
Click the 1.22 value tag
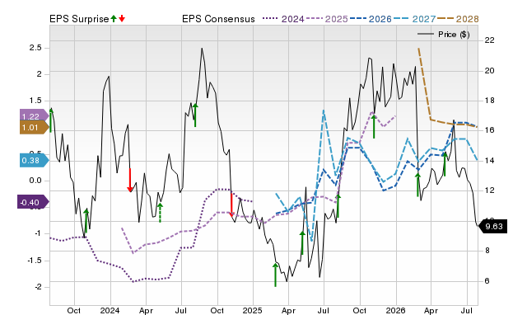[34, 116]
